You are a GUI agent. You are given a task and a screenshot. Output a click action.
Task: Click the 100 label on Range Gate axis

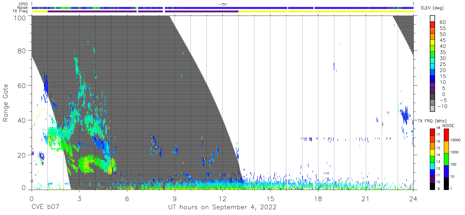(20, 17)
